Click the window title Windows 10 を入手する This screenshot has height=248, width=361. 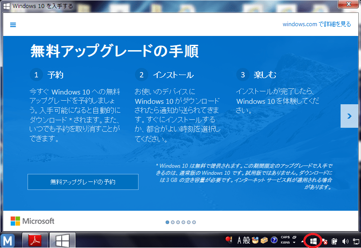tap(43, 6)
